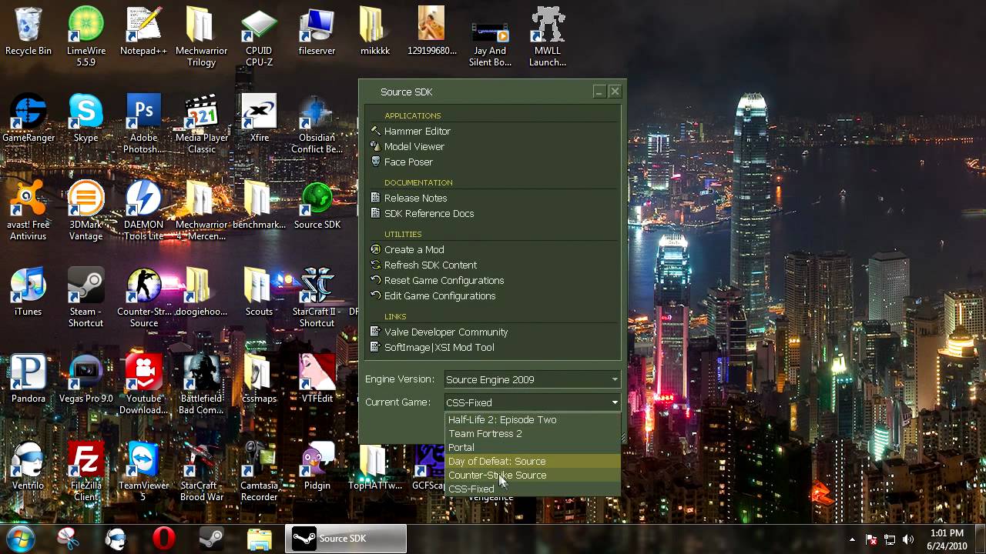Open mikkkk folder on desktop
This screenshot has height=554, width=986.
374,32
